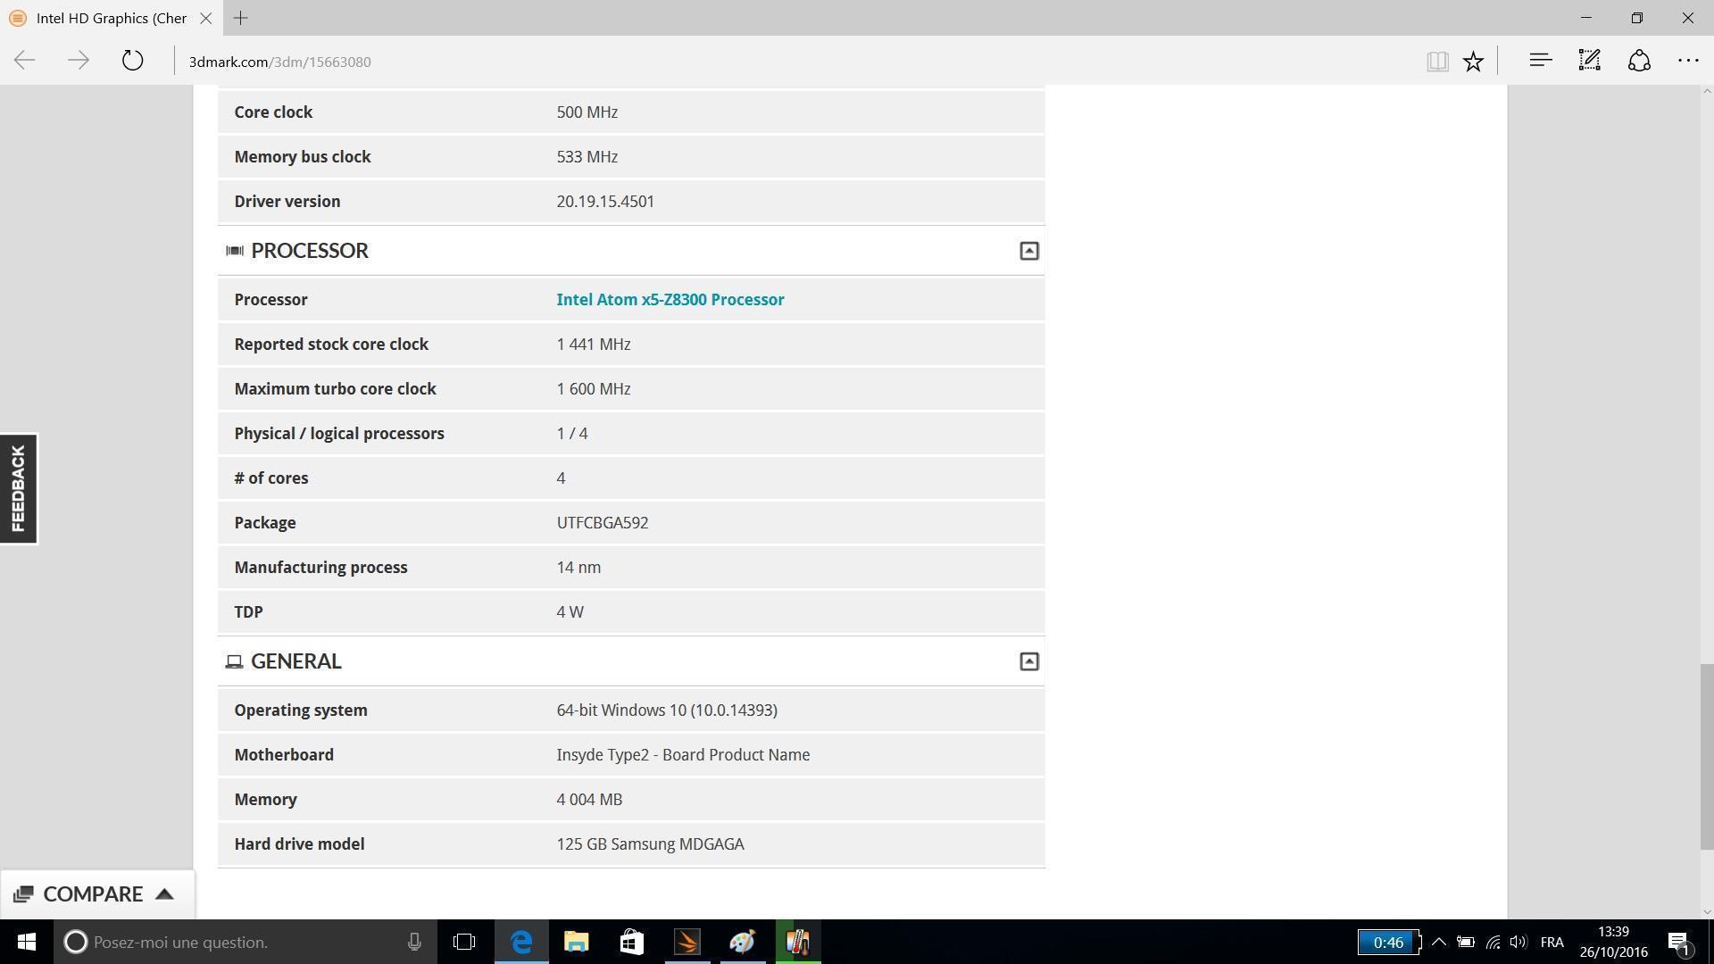Collapse the GENERAL section

click(1028, 661)
